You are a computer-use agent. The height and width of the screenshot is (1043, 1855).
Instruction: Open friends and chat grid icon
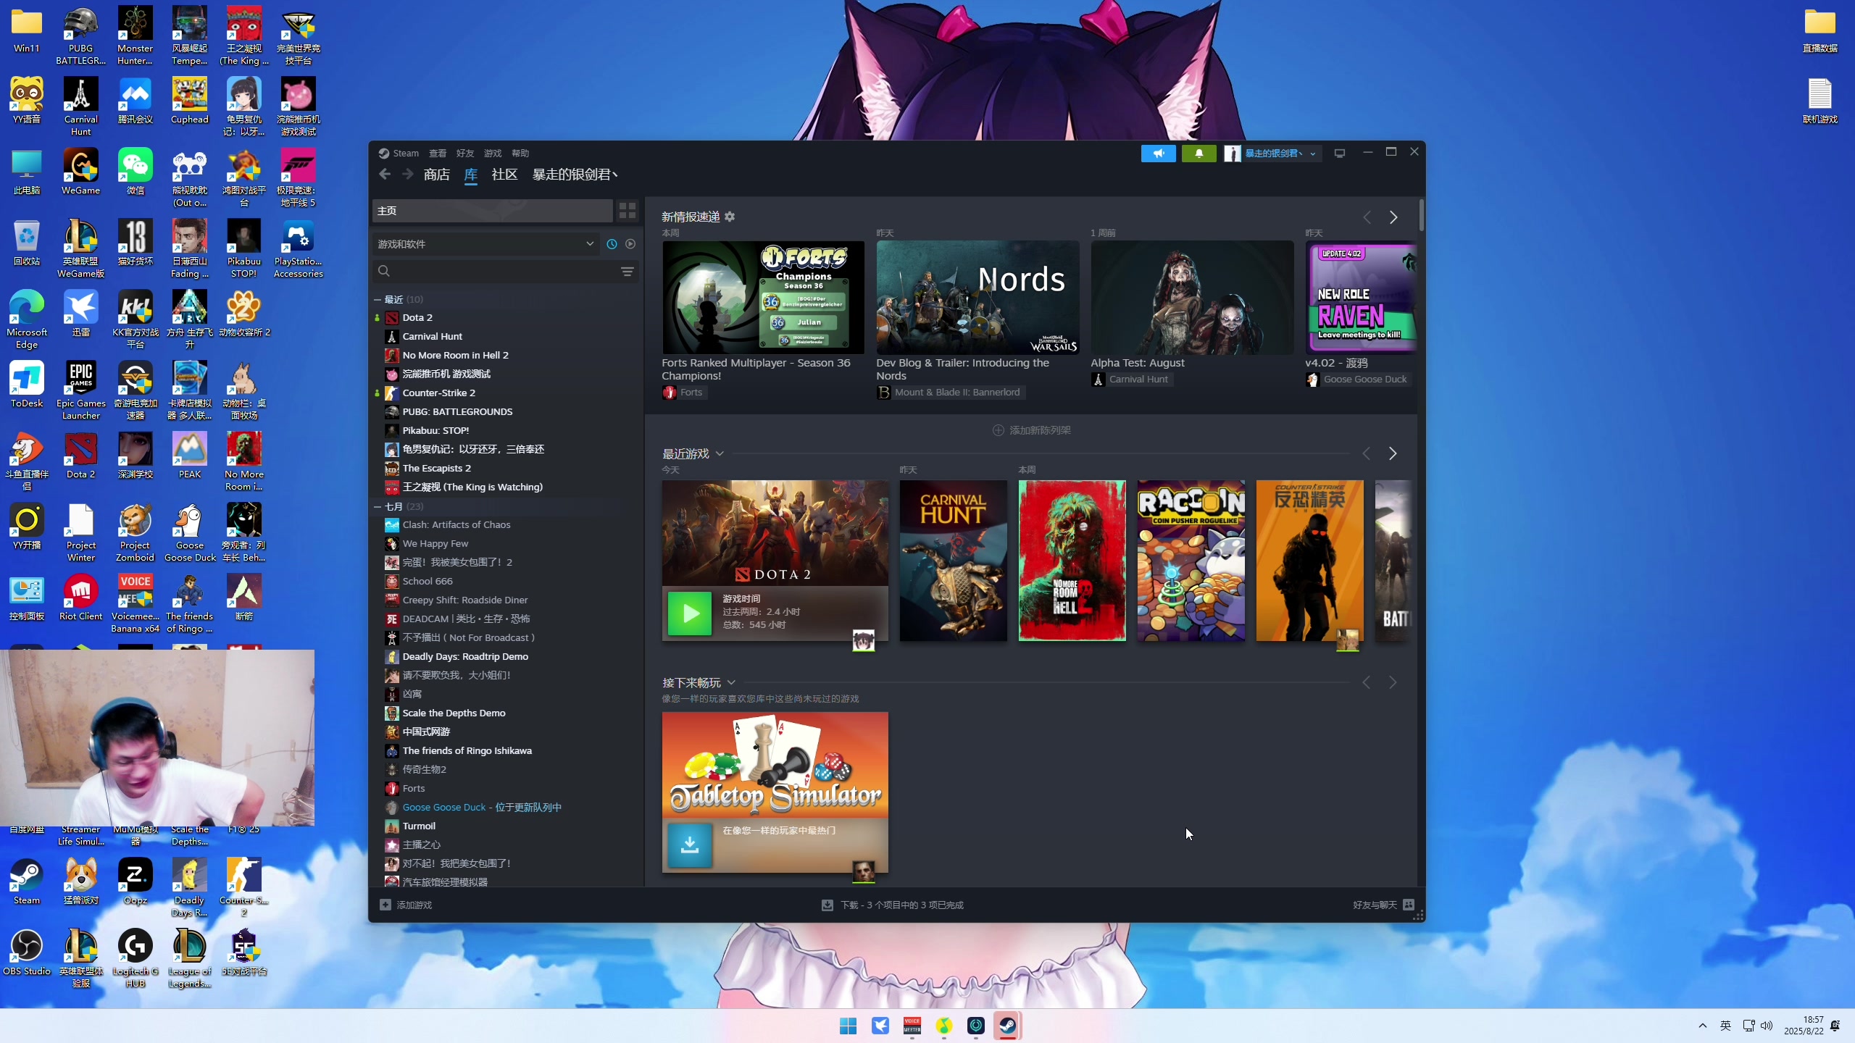(x=1409, y=905)
